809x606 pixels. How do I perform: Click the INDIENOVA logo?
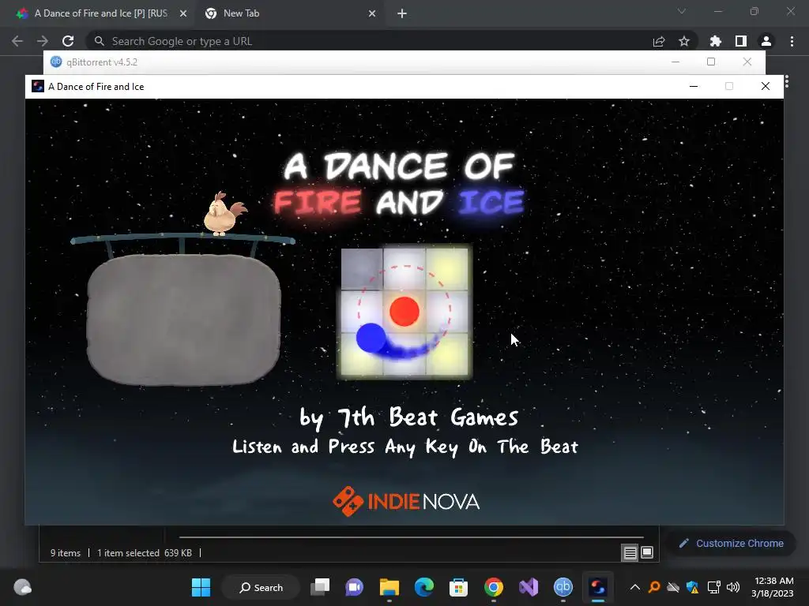click(406, 501)
